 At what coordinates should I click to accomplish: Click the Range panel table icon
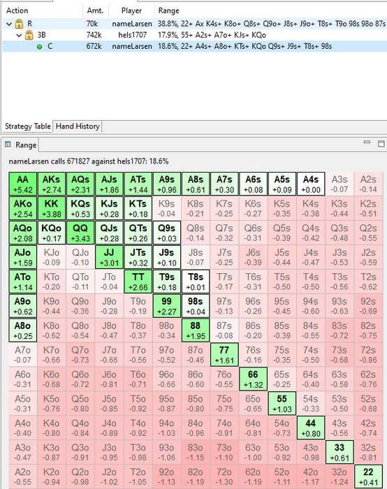point(8,145)
